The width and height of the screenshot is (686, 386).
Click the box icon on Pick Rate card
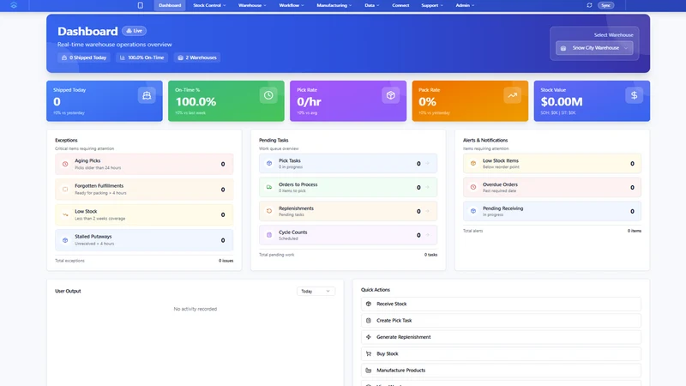pos(390,95)
